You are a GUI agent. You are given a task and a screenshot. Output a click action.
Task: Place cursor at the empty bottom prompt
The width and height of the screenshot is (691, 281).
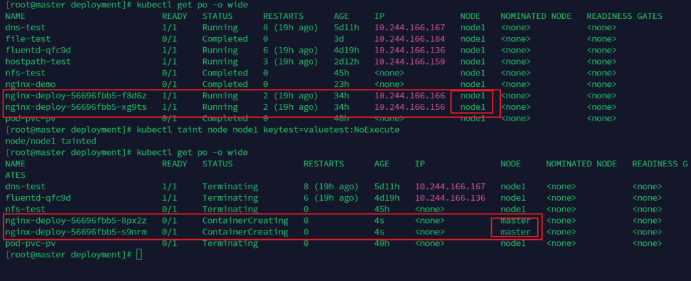pos(139,255)
